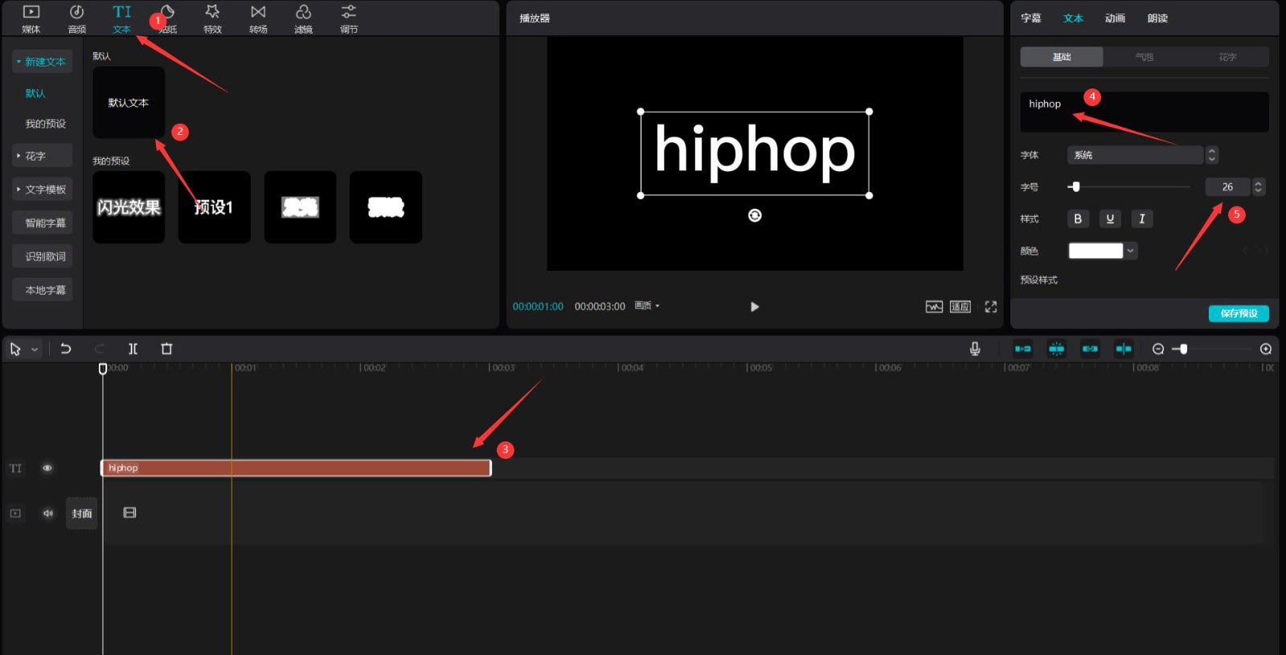Screen dimensions: 1286x655
Task: Toggle the second, highlighted snapping icon in the timeline toolbar
Action: (x=1056, y=349)
